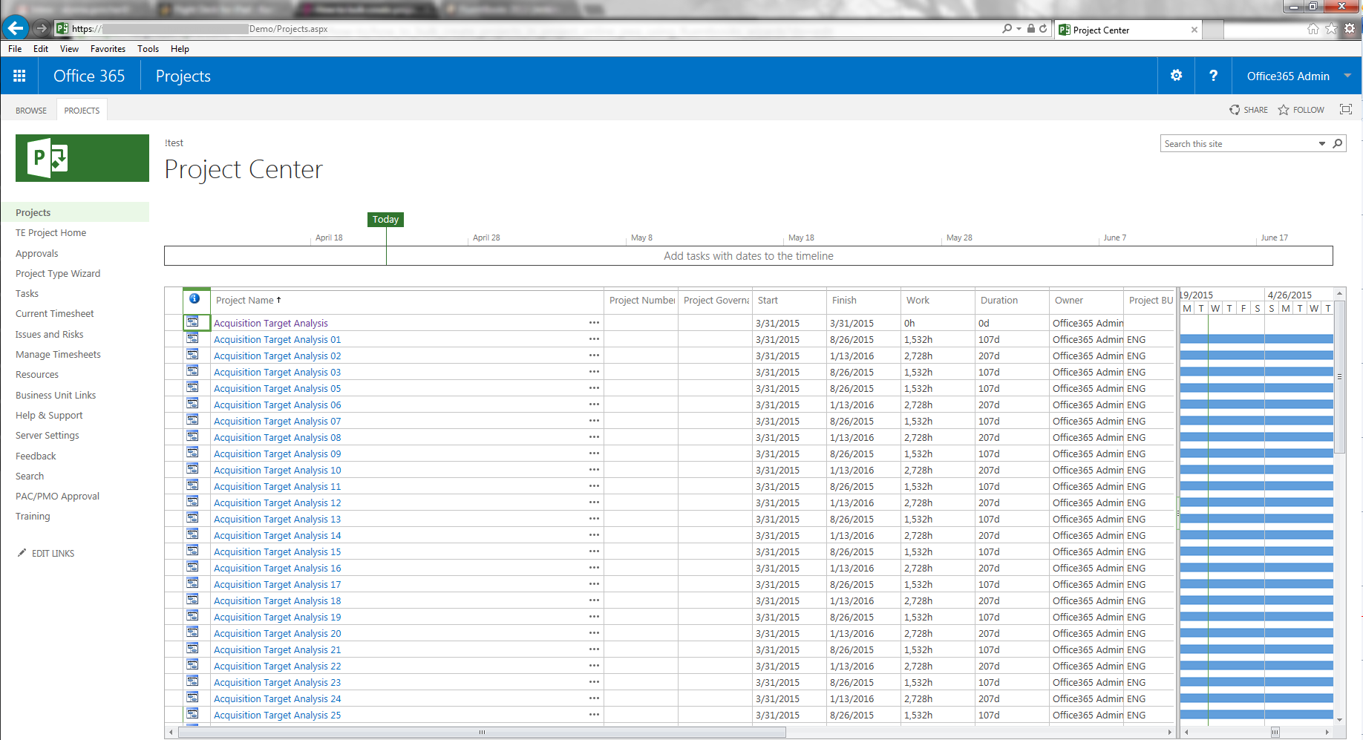Click address bar lock security icon
The height and width of the screenshot is (740, 1363).
1031,29
